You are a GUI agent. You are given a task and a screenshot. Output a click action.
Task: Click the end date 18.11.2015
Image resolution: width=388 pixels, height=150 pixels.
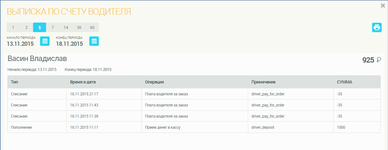[69, 44]
